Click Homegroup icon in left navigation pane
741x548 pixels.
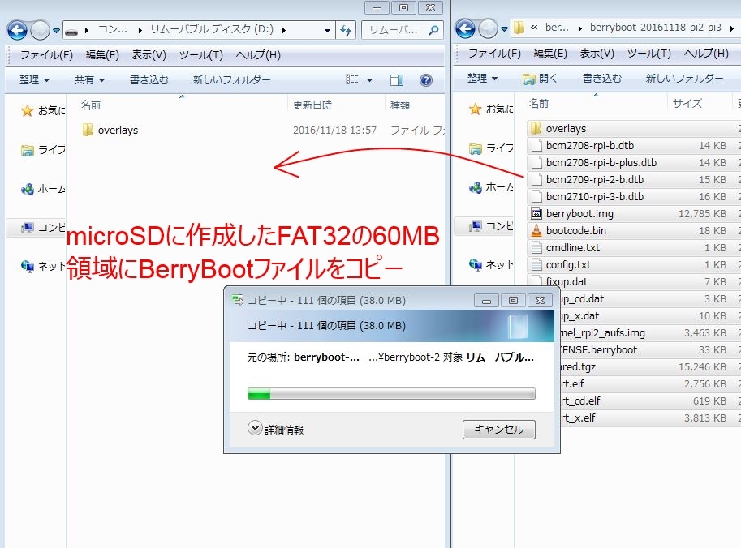click(28, 189)
